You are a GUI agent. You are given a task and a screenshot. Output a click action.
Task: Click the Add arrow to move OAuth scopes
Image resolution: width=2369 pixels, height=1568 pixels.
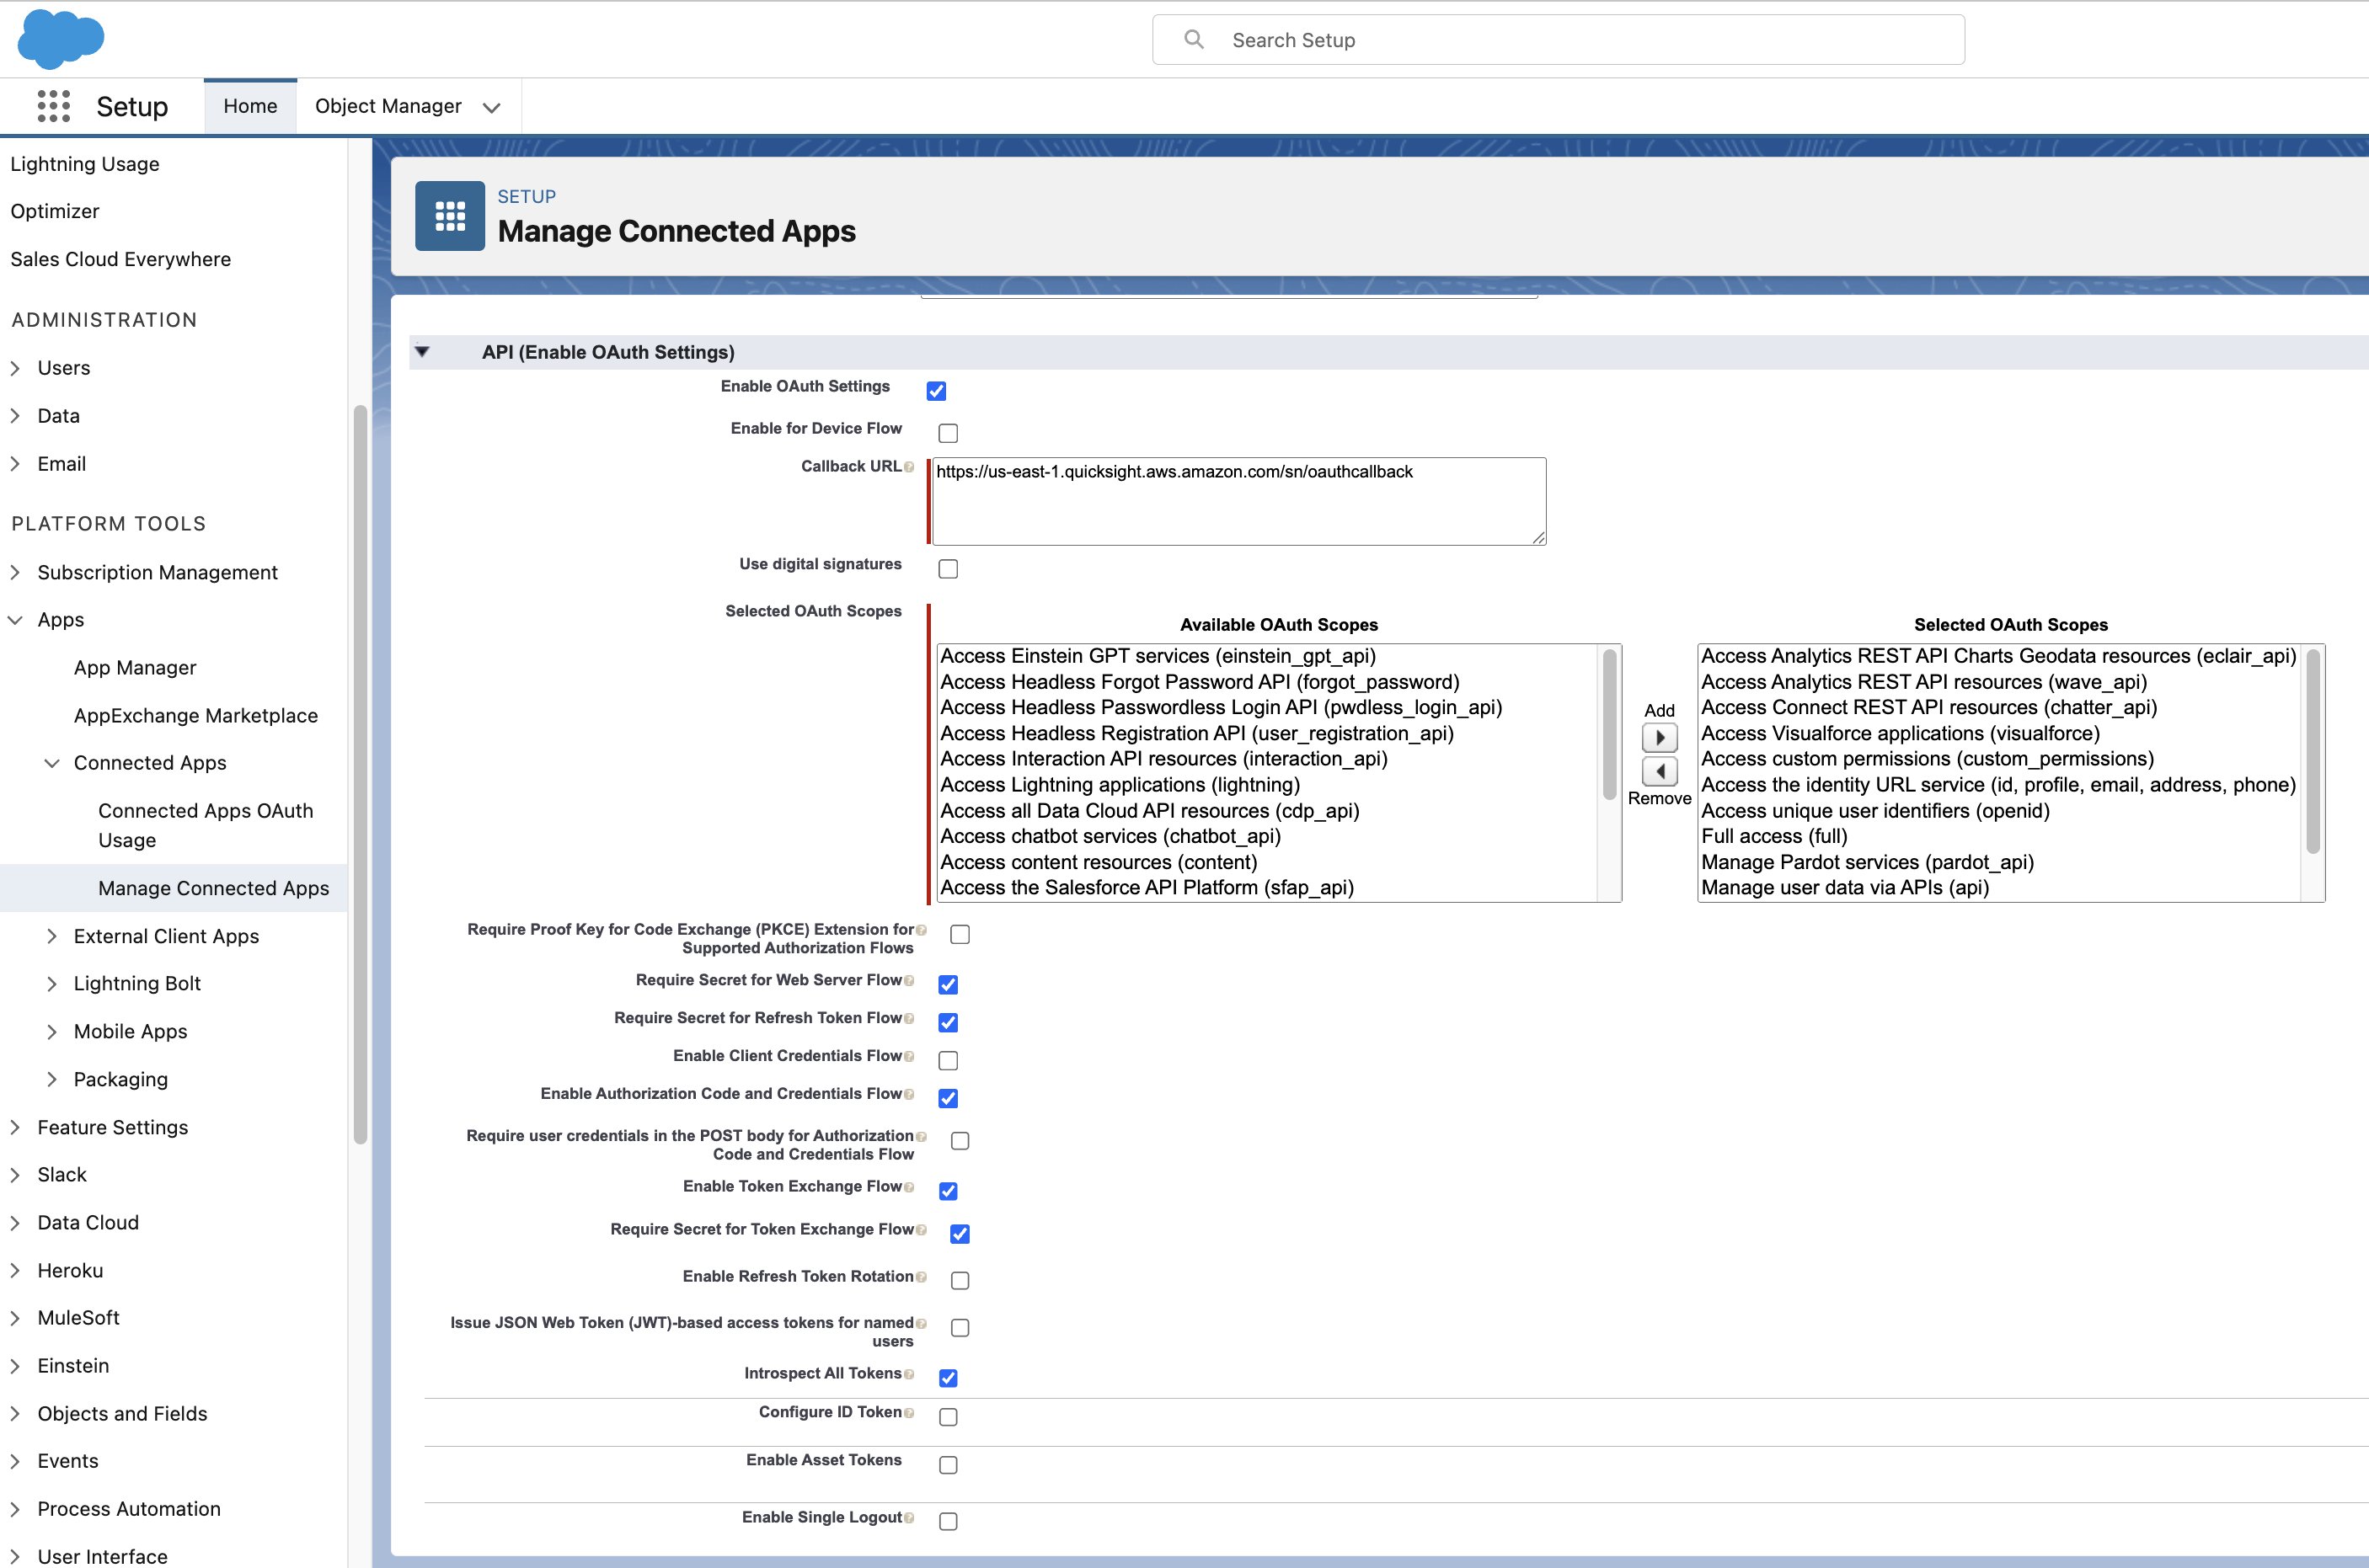(x=1659, y=737)
